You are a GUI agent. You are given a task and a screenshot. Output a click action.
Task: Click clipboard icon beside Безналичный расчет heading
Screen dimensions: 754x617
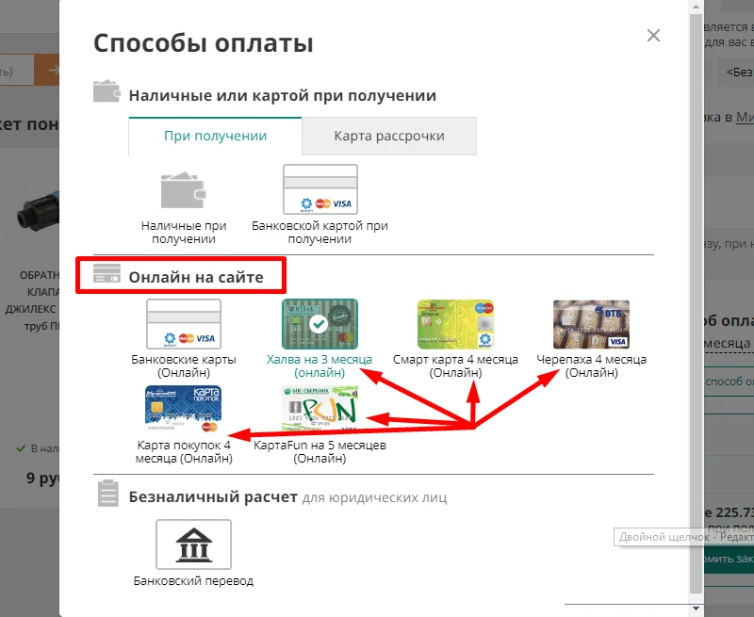108,494
